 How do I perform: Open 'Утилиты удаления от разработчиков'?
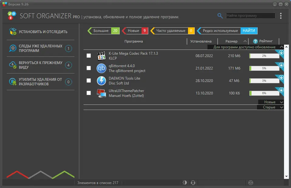(40, 82)
